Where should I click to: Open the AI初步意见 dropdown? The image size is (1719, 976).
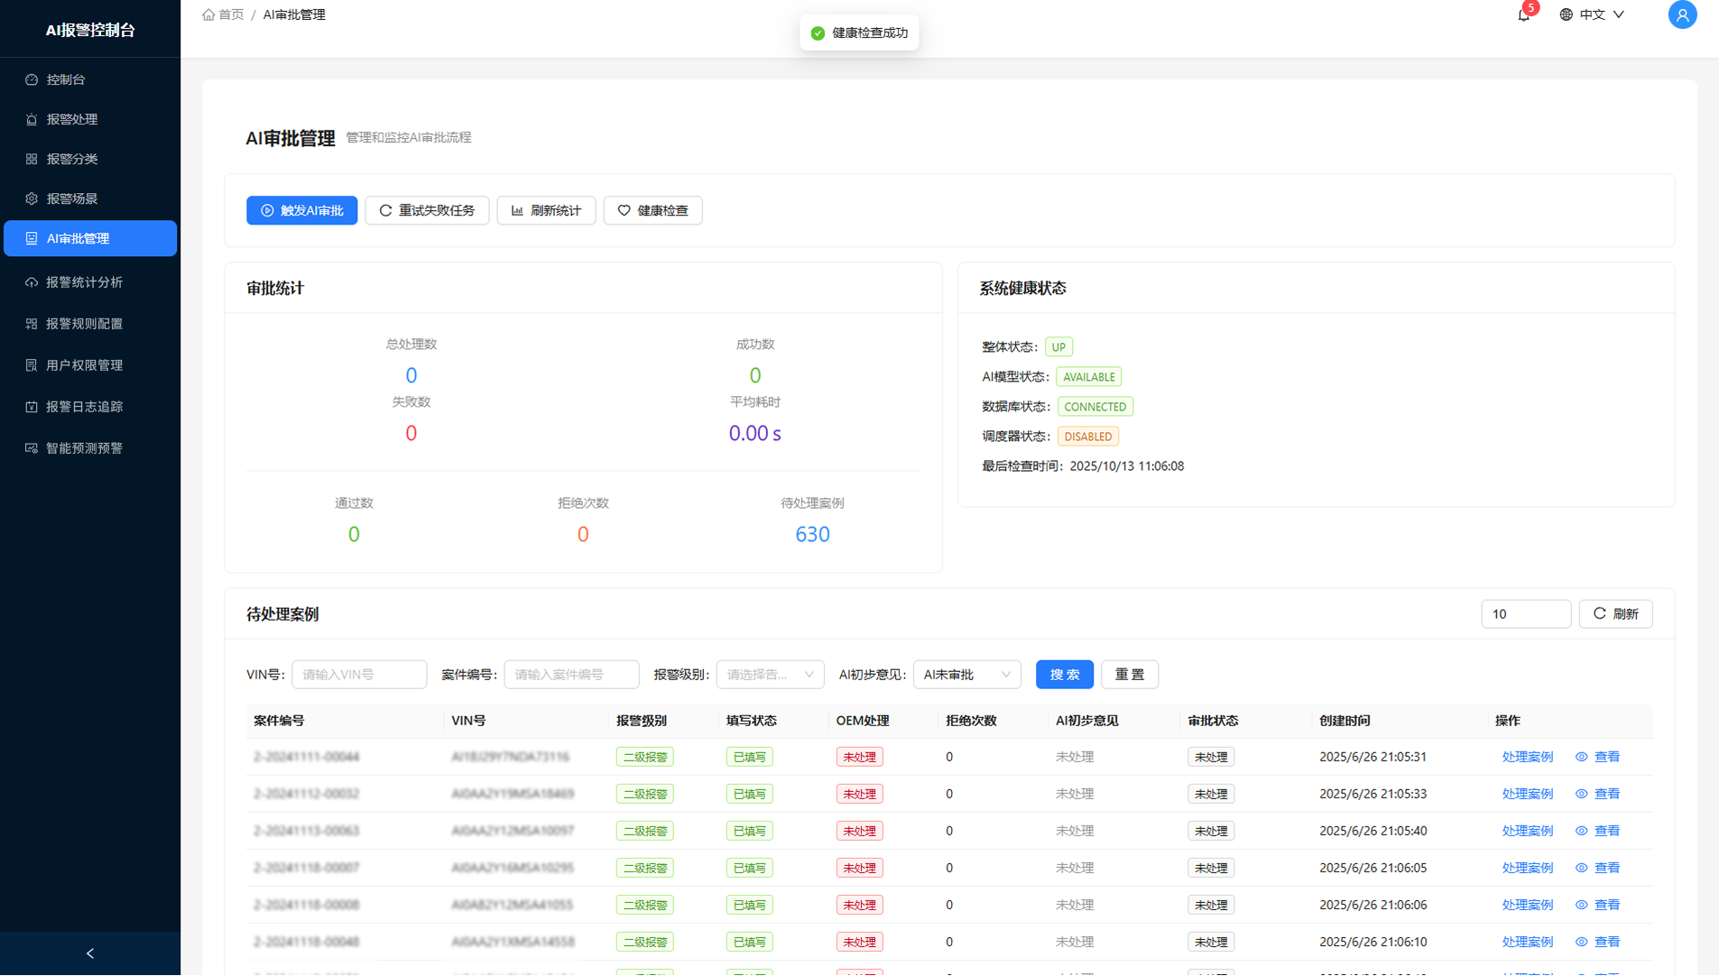966,675
